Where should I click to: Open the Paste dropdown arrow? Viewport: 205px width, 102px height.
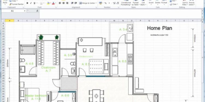5,5
